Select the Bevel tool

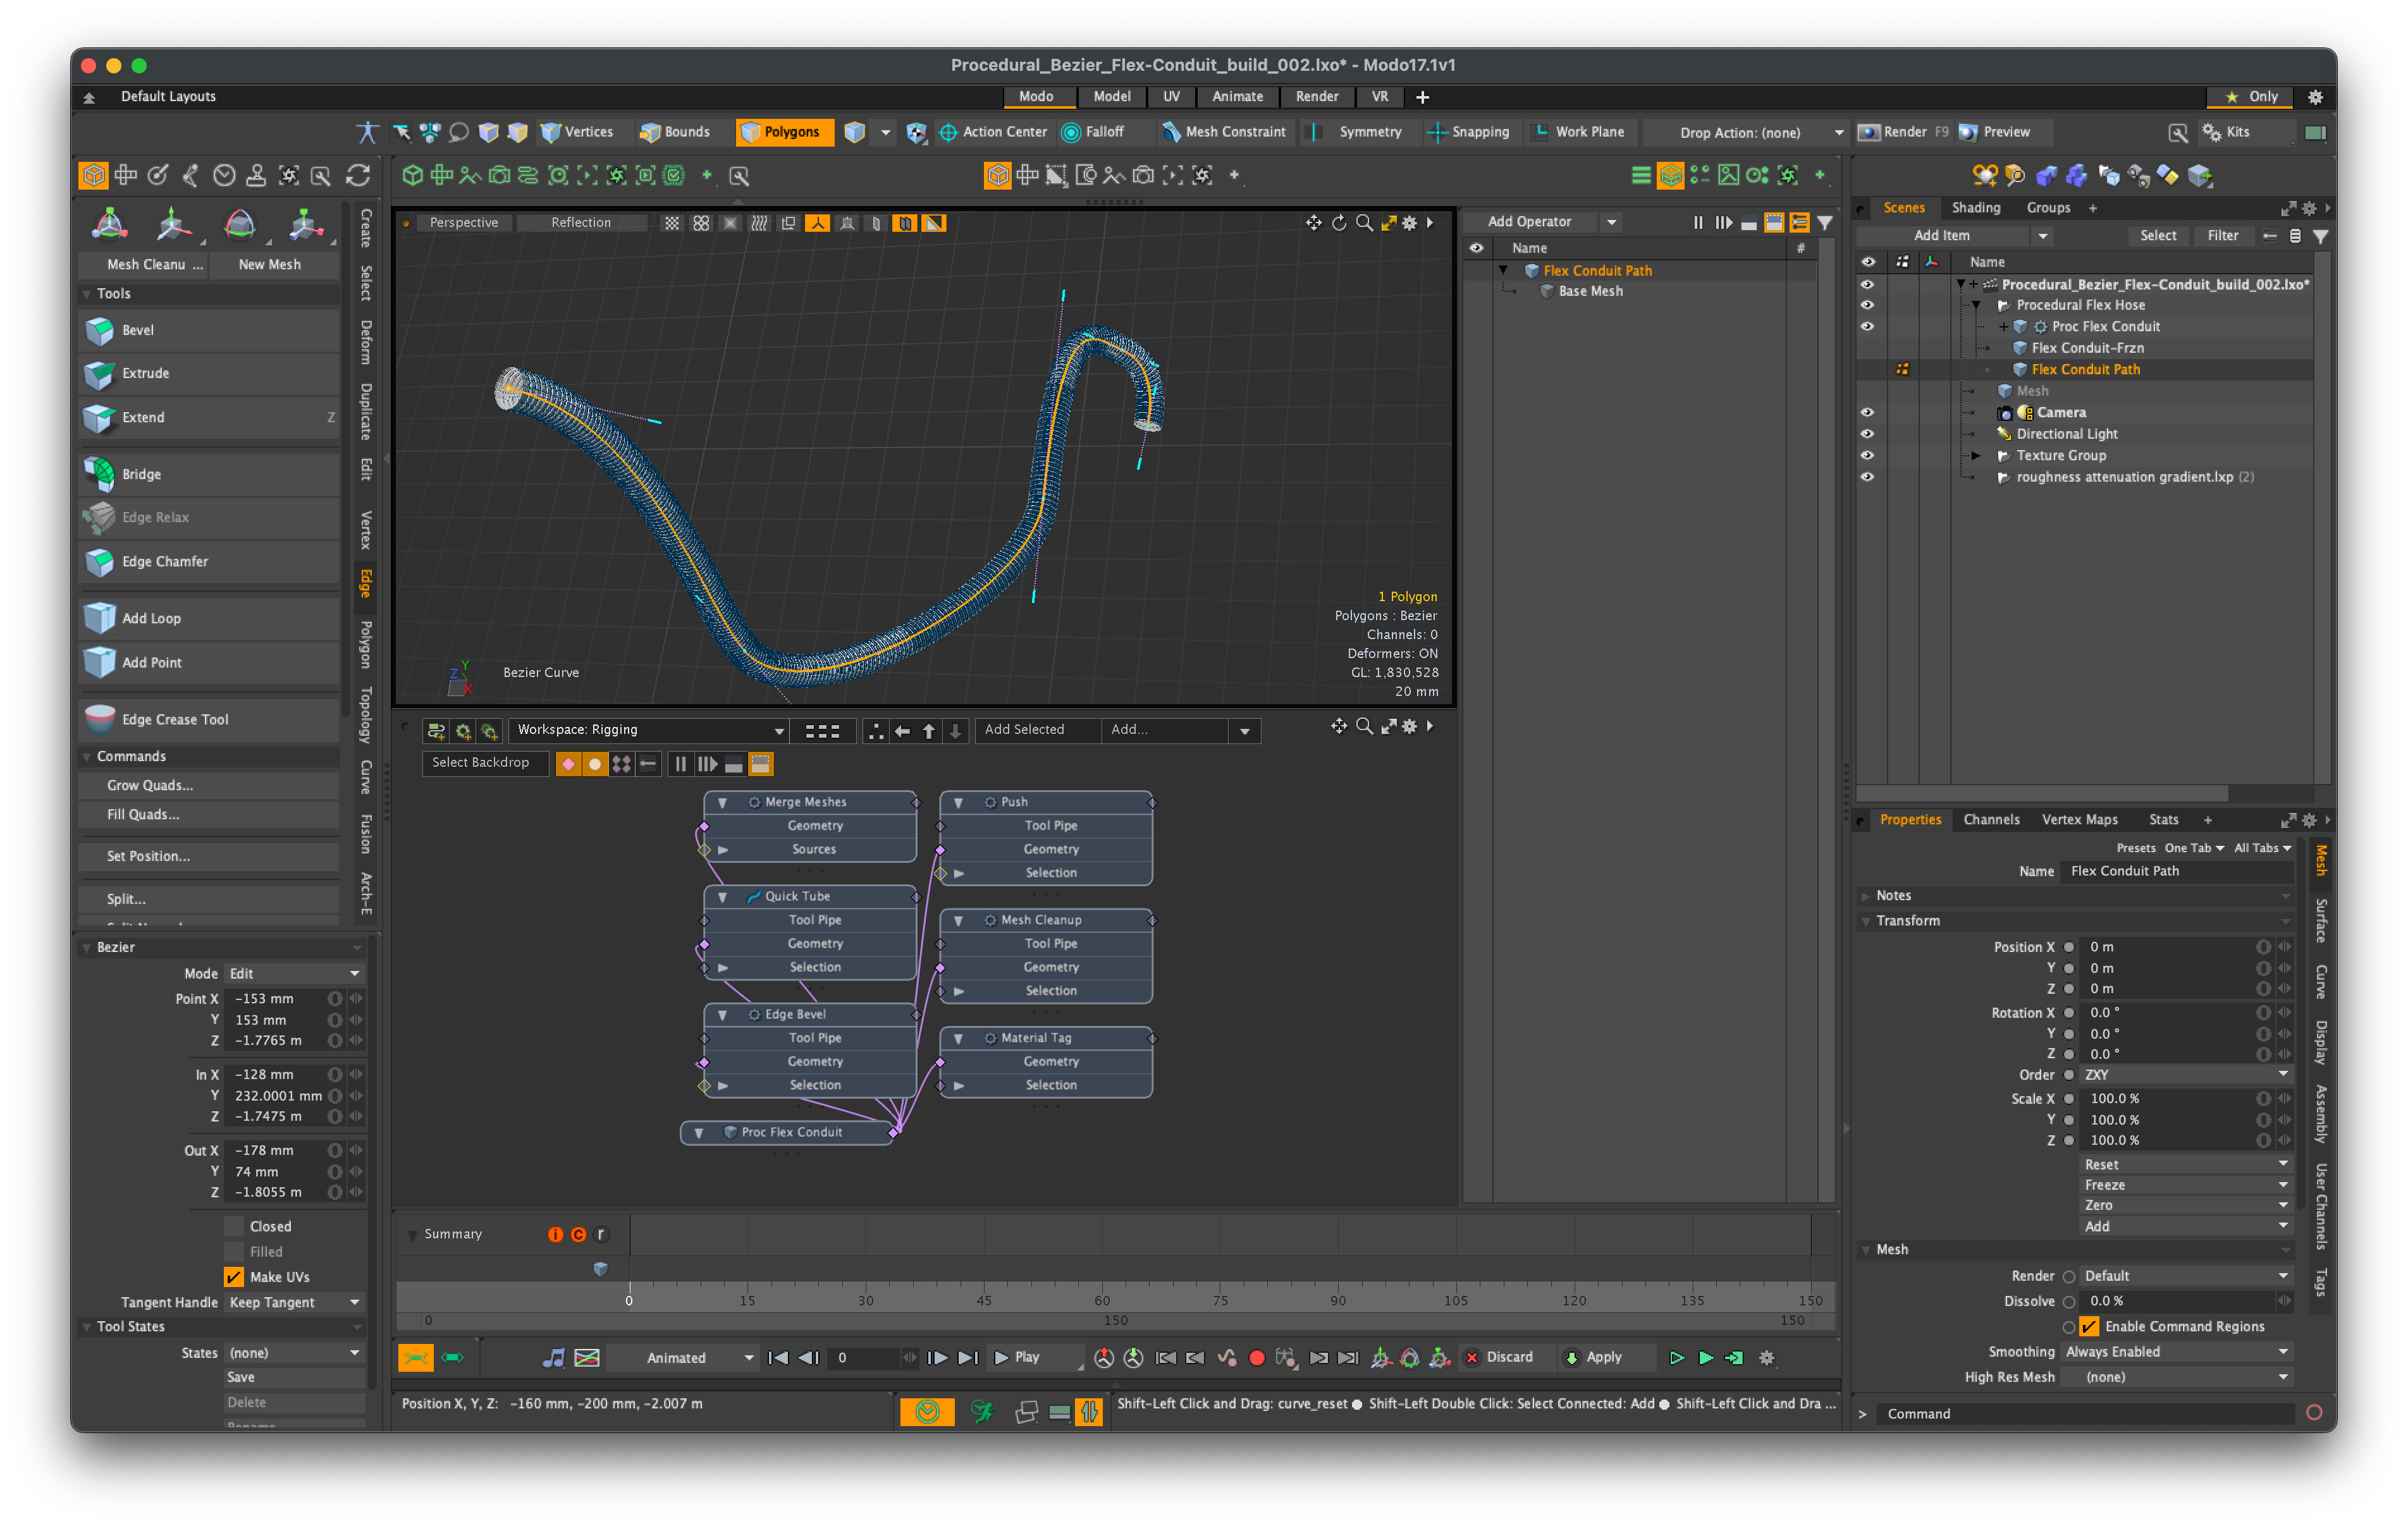coord(209,330)
